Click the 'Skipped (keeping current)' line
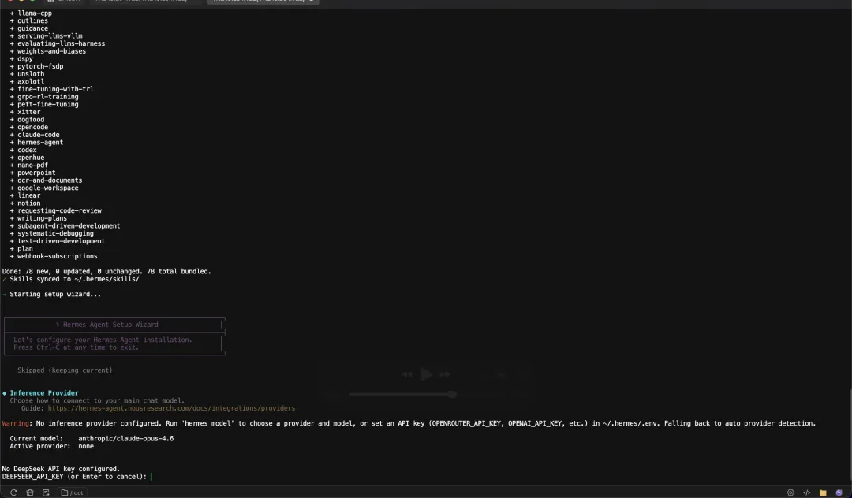The height and width of the screenshot is (498, 852). (65, 370)
